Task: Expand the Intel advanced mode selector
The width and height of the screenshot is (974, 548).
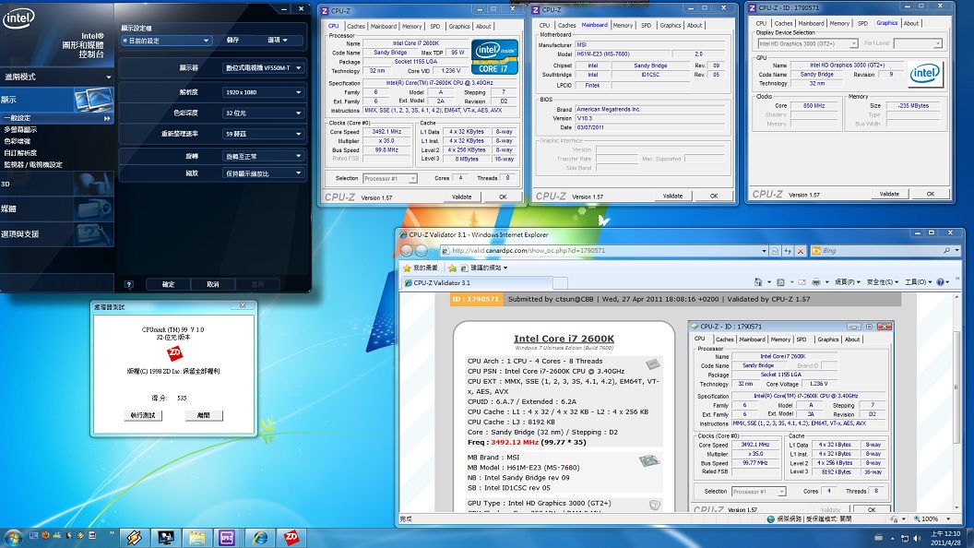Action: tap(56, 77)
